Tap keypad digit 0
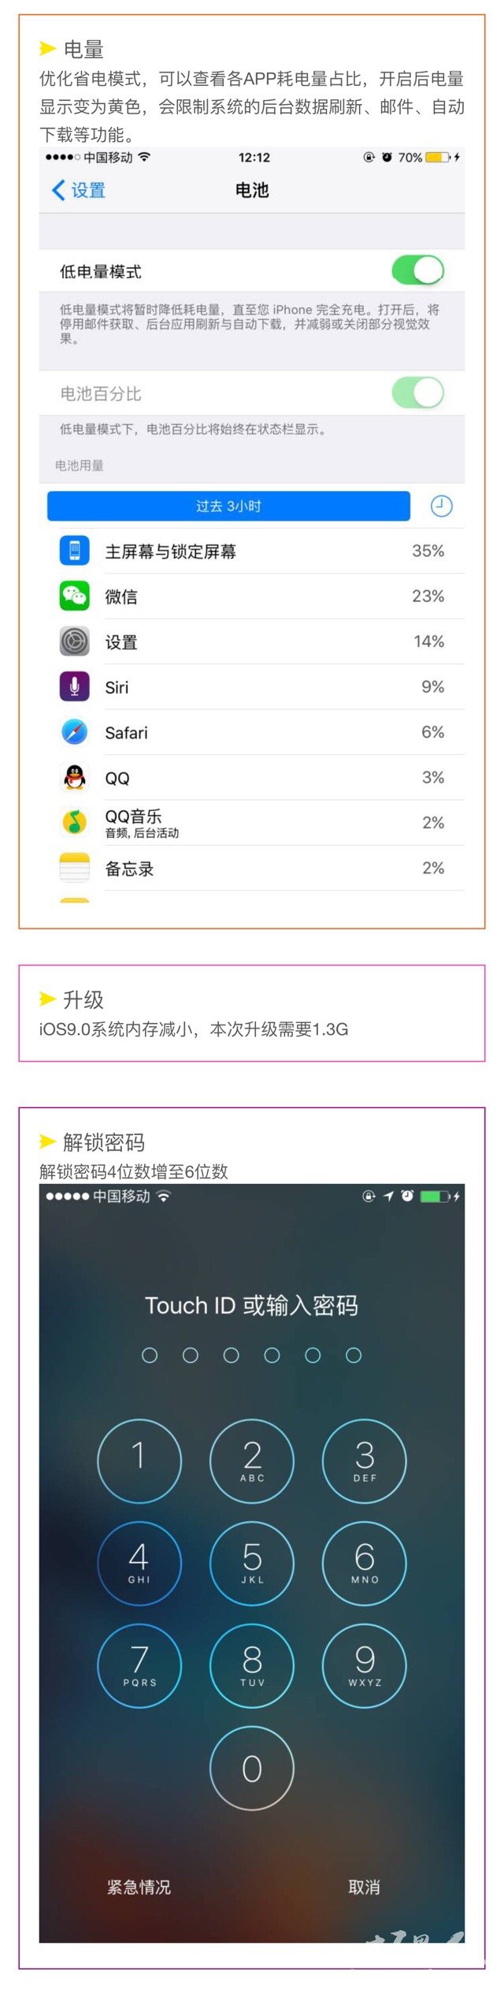Image resolution: width=504 pixels, height=1994 pixels. click(252, 1769)
